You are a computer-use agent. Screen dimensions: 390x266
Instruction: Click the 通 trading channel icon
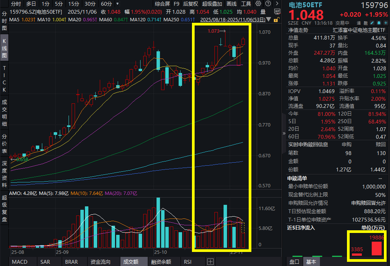point(359,23)
